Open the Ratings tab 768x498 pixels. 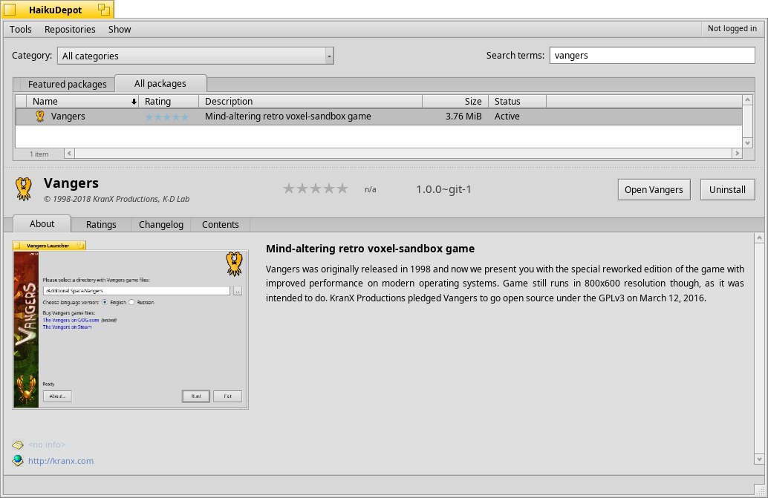tap(101, 225)
